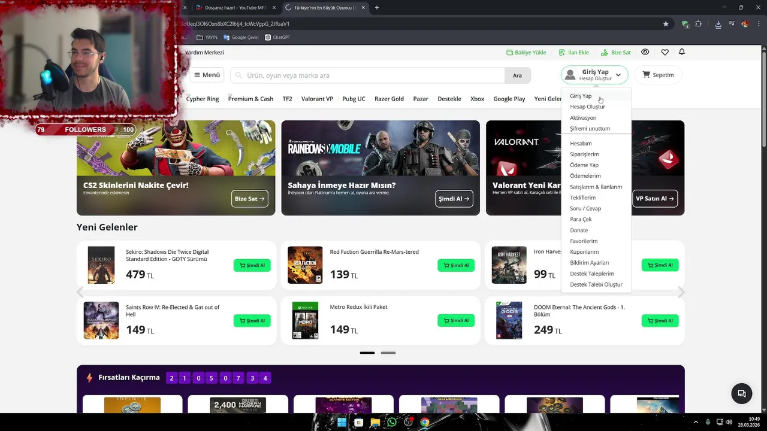Go to TF2 category
The image size is (767, 431).
(x=288, y=99)
